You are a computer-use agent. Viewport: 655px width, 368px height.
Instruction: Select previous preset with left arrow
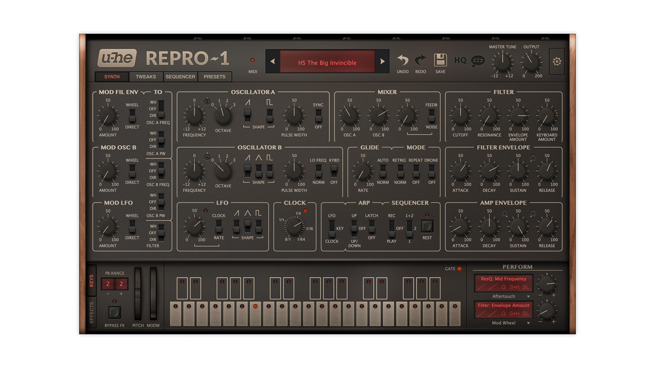(273, 61)
